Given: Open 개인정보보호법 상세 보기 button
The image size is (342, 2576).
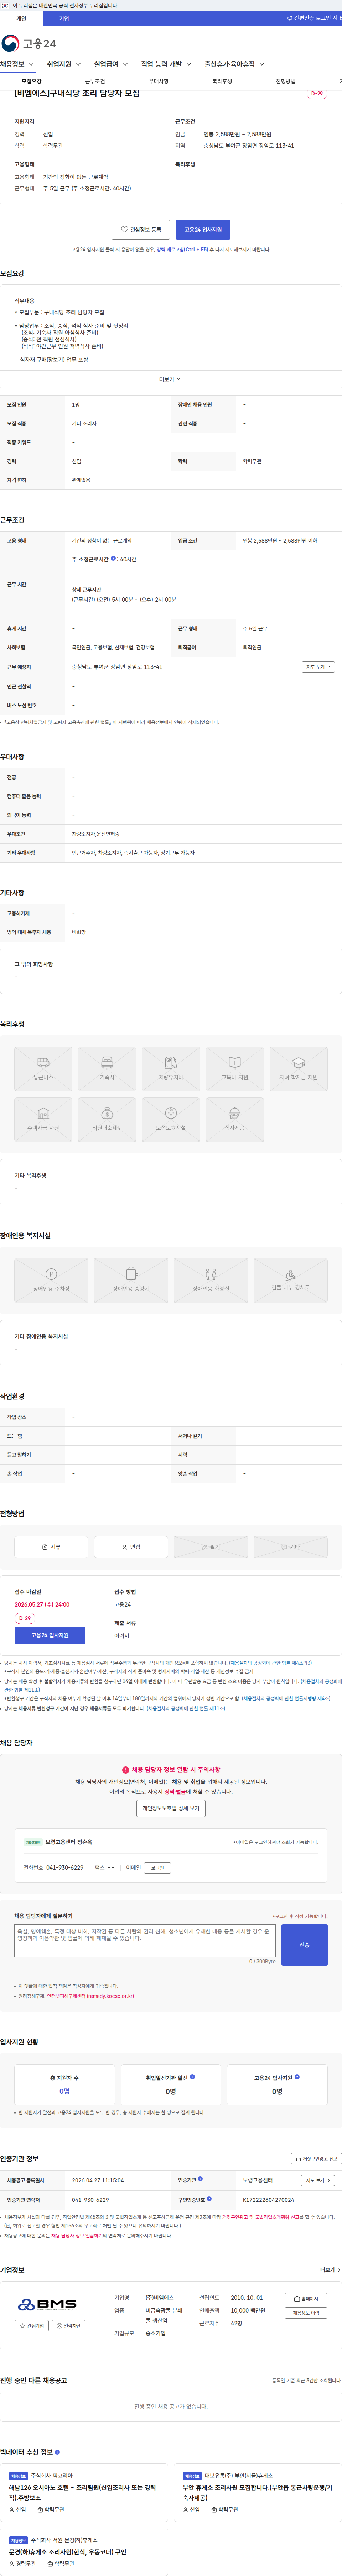Looking at the screenshot, I should pos(171,1808).
